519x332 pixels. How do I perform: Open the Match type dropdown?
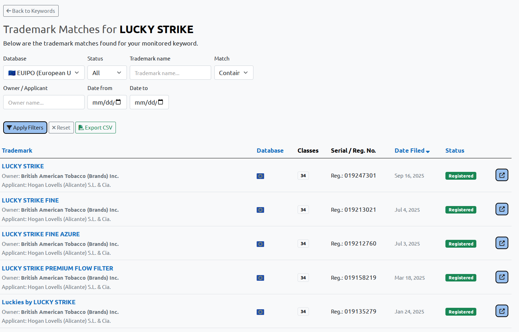234,73
